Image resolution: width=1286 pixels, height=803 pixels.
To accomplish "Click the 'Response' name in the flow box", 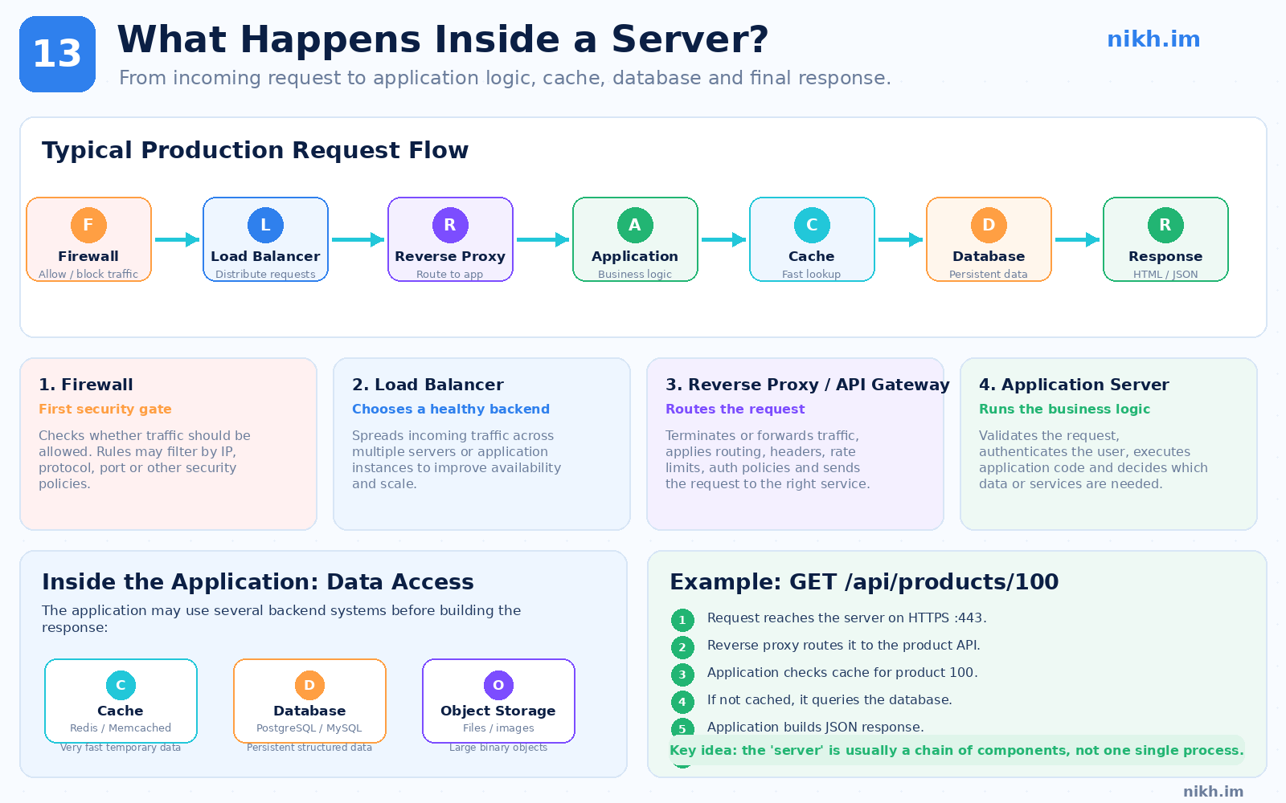I will (1165, 256).
